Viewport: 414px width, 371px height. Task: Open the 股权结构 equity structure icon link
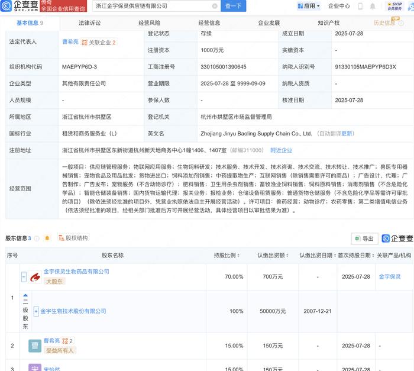[73, 238]
